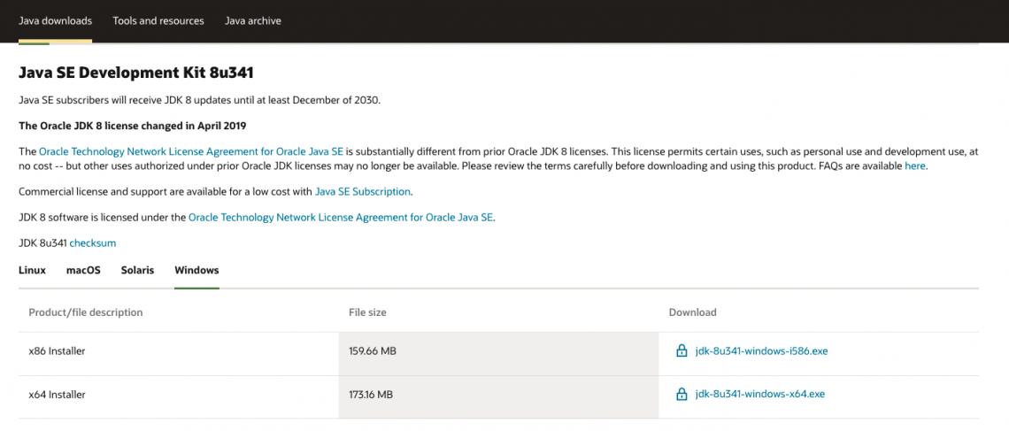1009x431 pixels.
Task: Select the macOS platform tab
Action: (83, 270)
